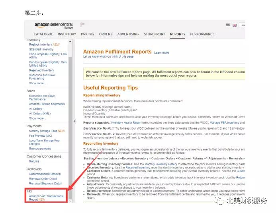This screenshot has width=276, height=213.
Task: Click the flag icon beside the logo
Action: [x=82, y=25]
